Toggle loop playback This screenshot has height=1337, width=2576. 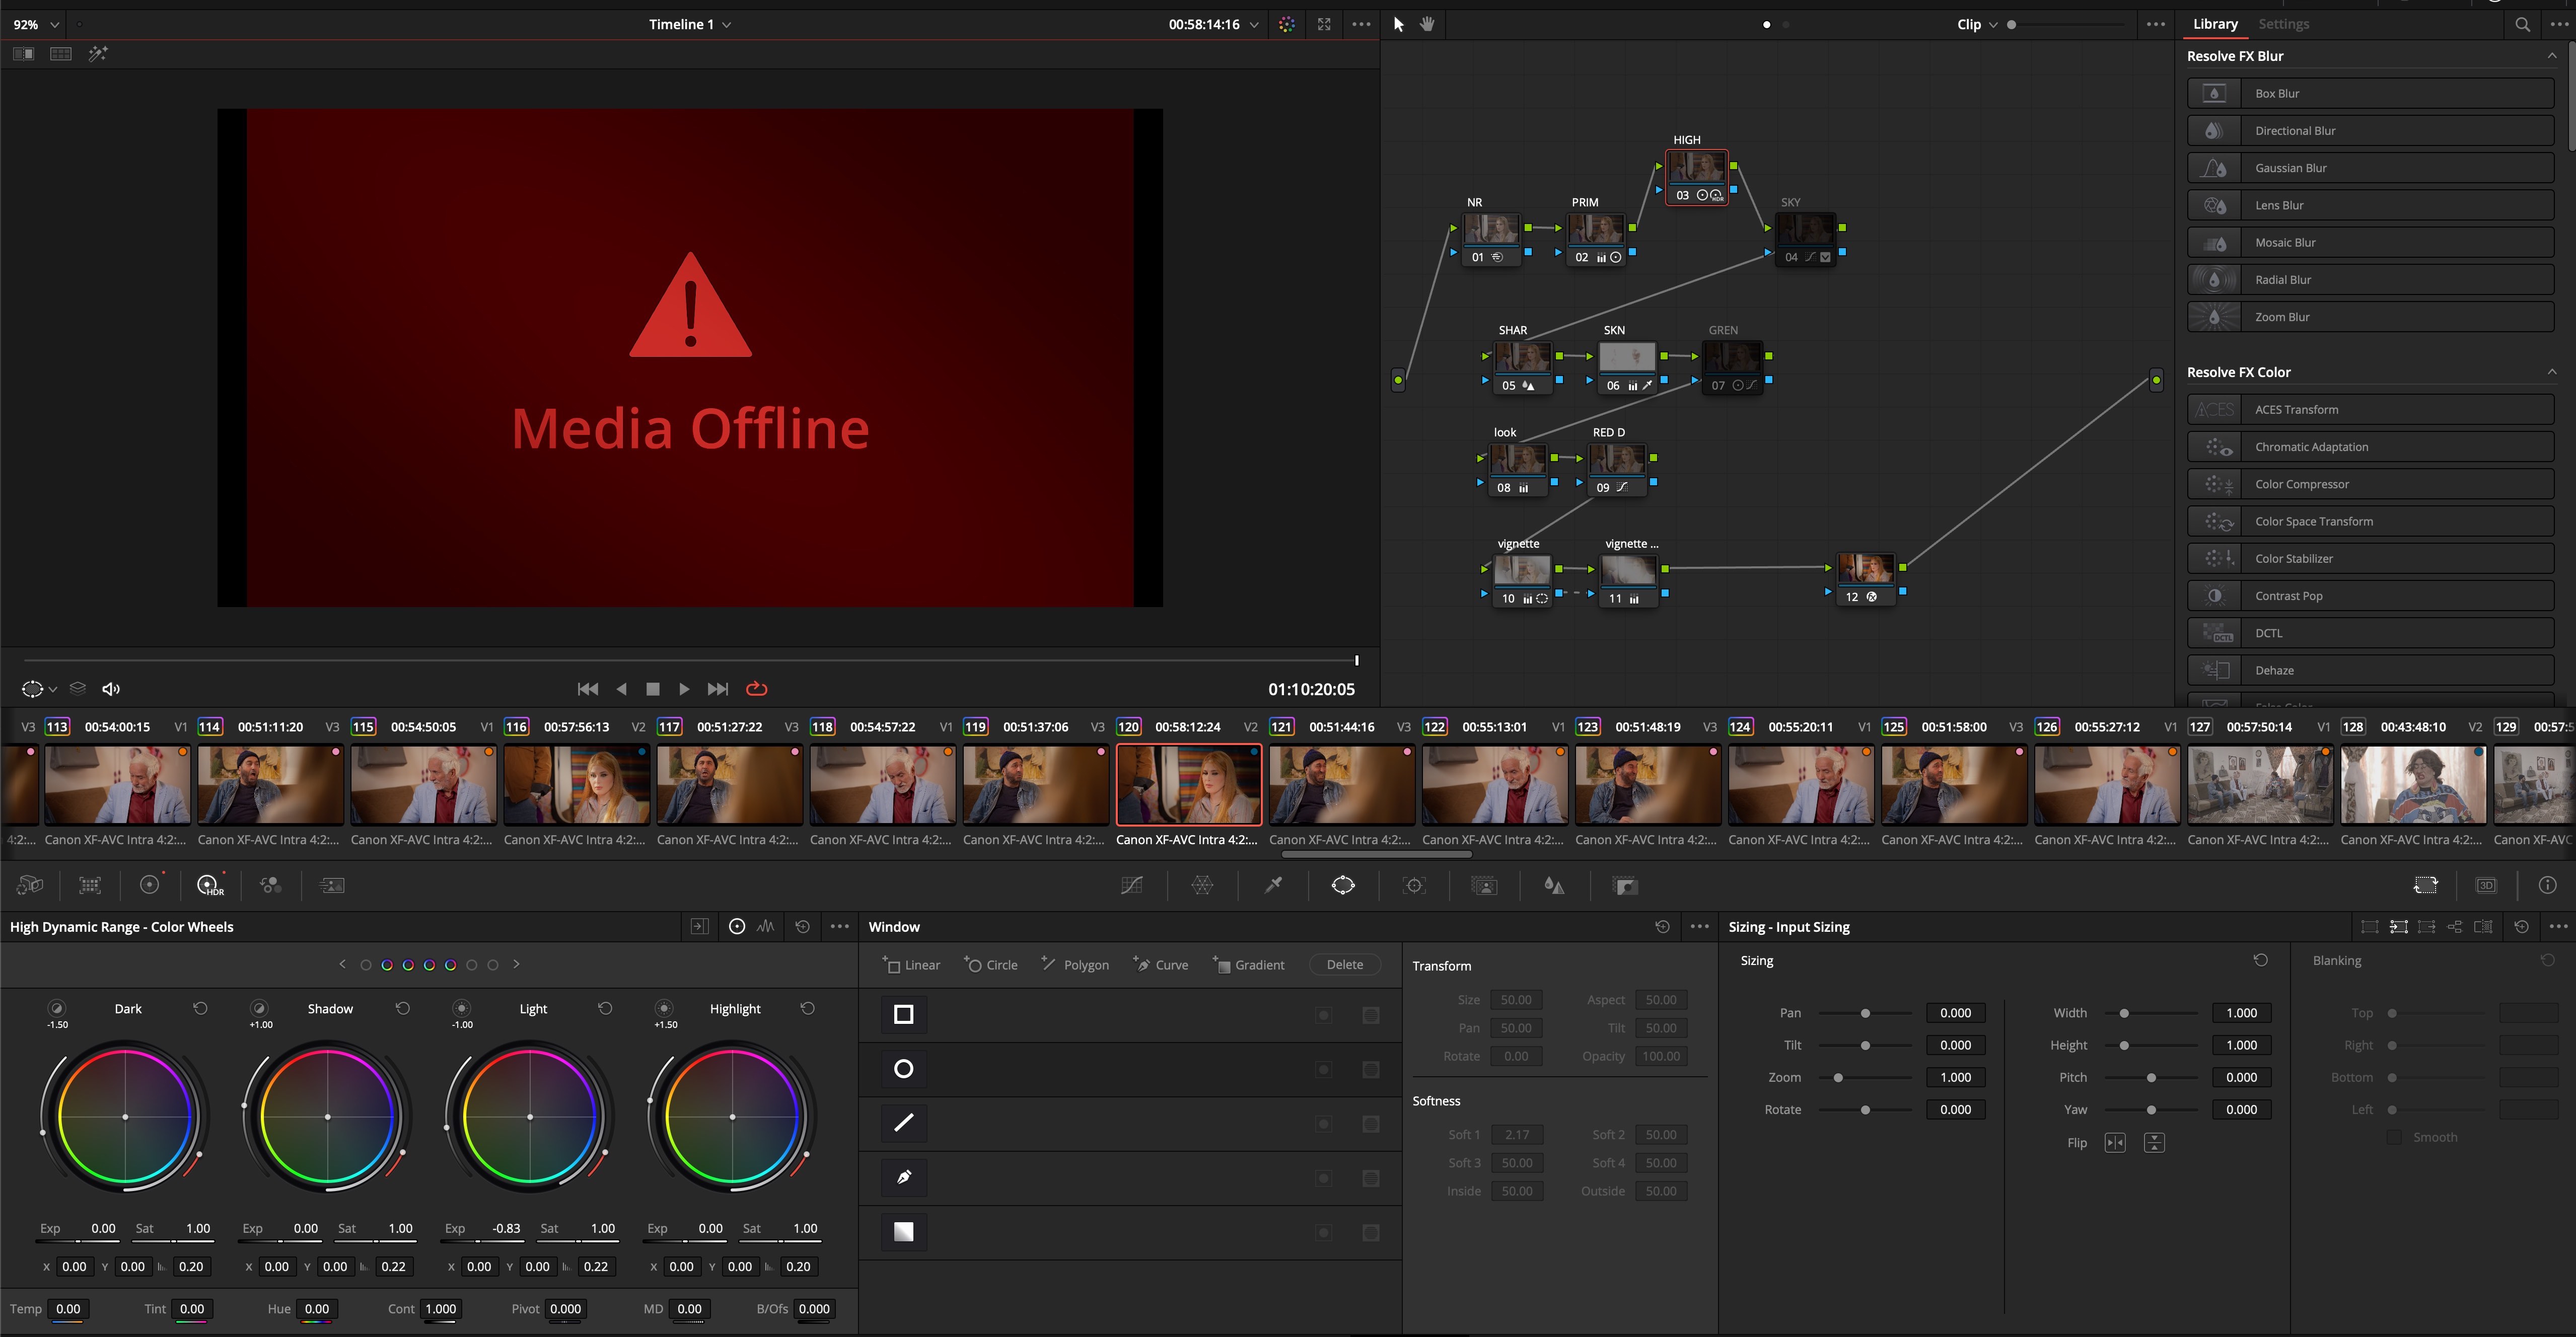pyautogui.click(x=756, y=688)
